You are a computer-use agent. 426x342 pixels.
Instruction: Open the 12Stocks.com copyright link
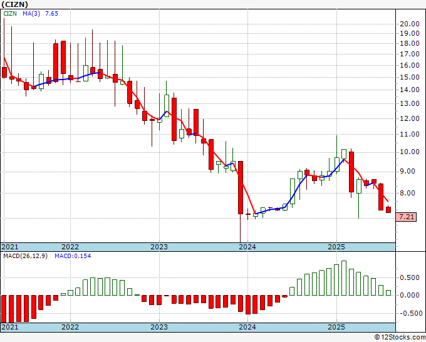[x=400, y=338]
